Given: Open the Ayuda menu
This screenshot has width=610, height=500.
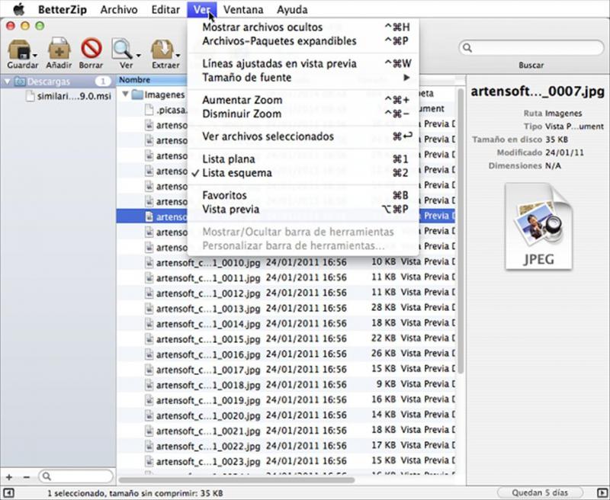Looking at the screenshot, I should pyautogui.click(x=292, y=9).
